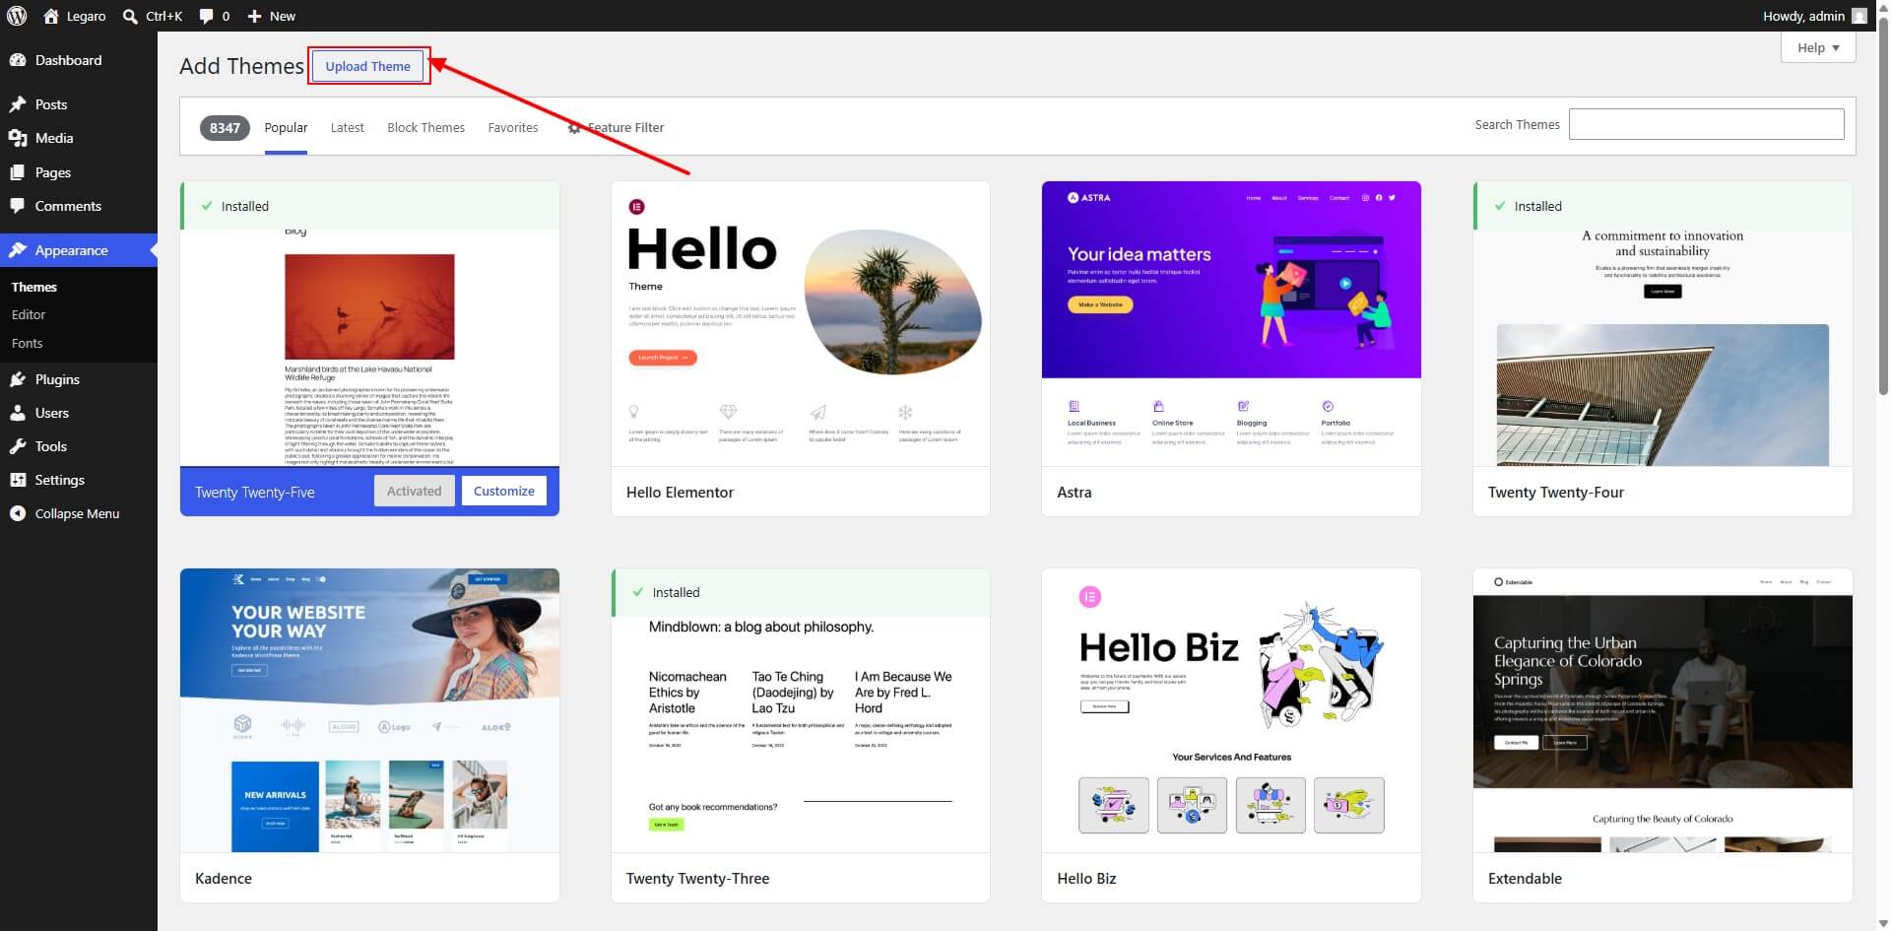Open the Legaro site home icon
This screenshot has height=931, width=1891.
click(x=51, y=16)
